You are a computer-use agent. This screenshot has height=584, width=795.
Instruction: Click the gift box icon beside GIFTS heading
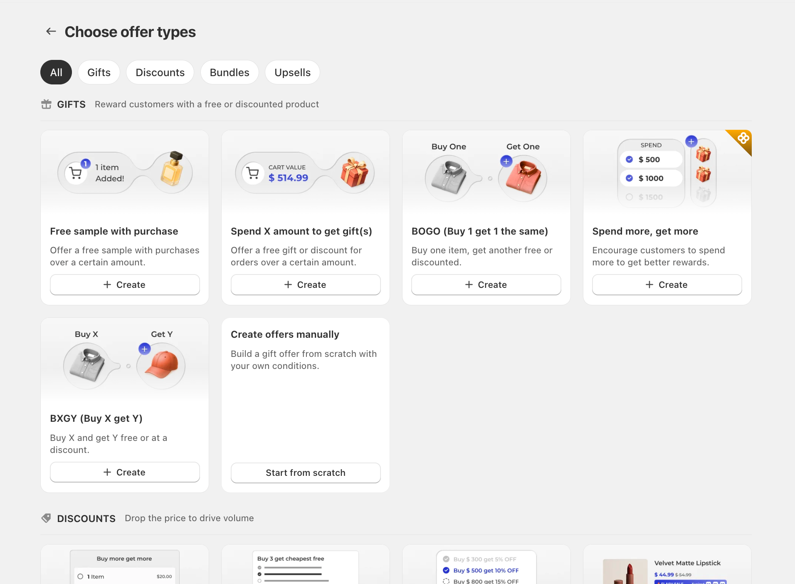[x=46, y=104]
